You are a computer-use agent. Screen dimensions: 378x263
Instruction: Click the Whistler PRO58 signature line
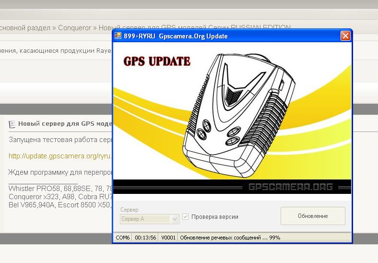[60, 189]
